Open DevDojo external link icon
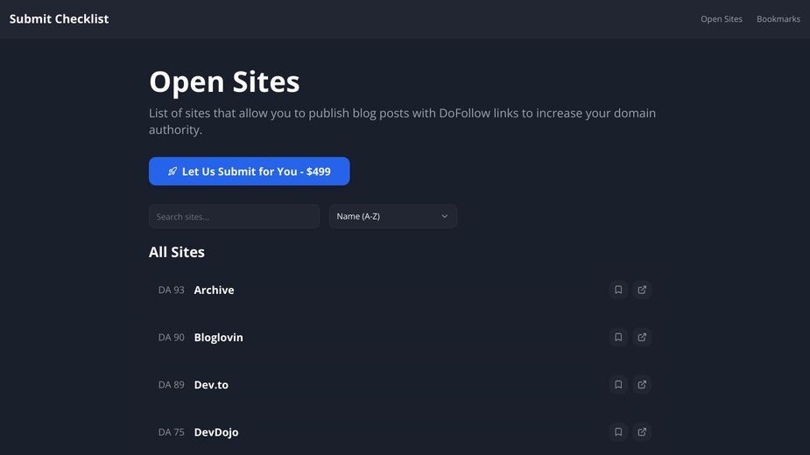 (642, 432)
